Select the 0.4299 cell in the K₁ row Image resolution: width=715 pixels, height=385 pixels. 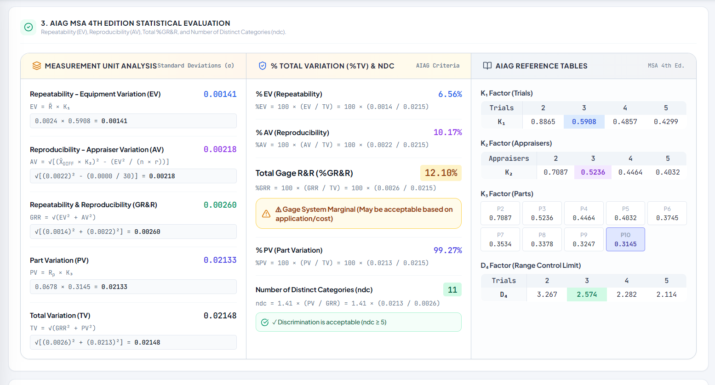(666, 122)
